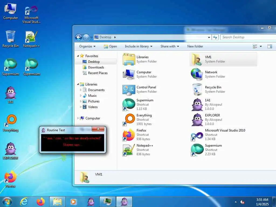
Task: Expand the Computer node in navigation pane
Action: pyautogui.click(x=78, y=118)
